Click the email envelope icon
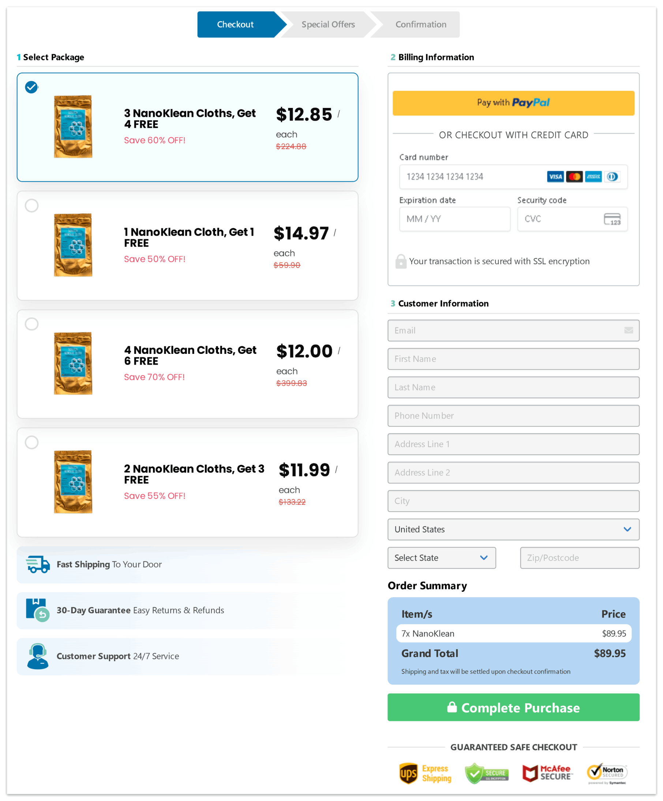 point(628,331)
